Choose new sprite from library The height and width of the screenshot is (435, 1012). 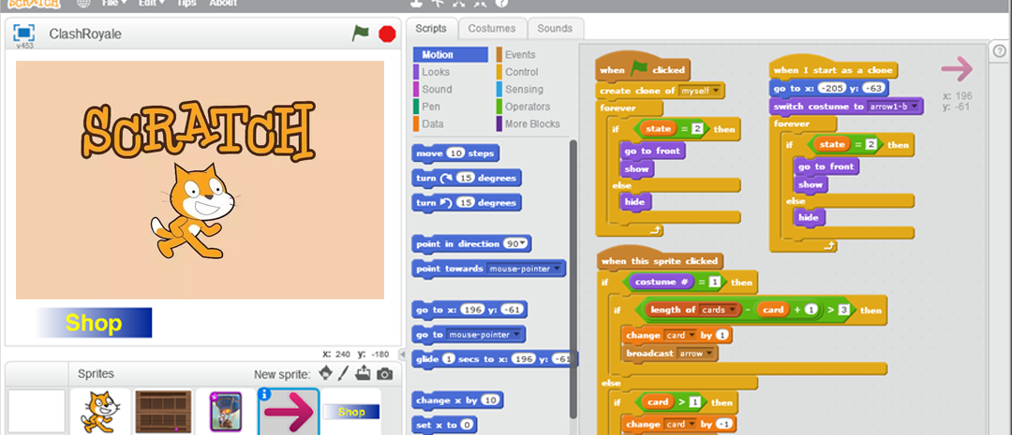pos(327,373)
